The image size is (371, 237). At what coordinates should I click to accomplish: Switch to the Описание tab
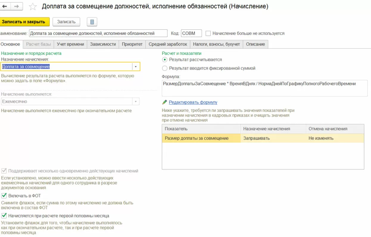255,44
